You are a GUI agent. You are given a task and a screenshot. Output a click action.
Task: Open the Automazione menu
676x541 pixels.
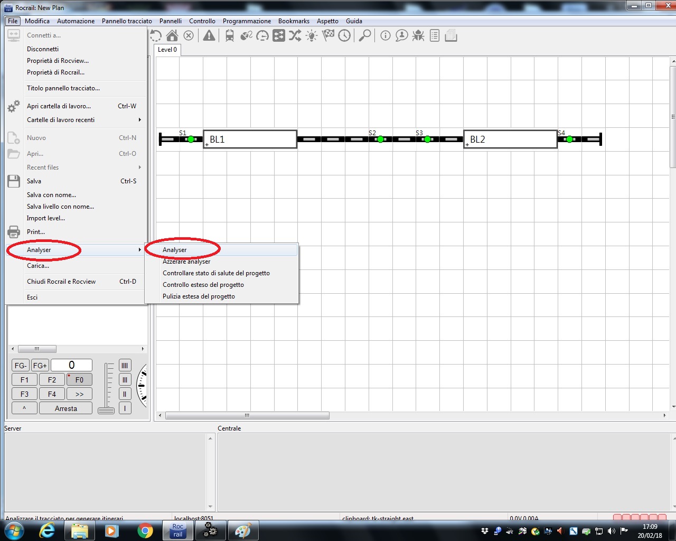[x=76, y=21]
